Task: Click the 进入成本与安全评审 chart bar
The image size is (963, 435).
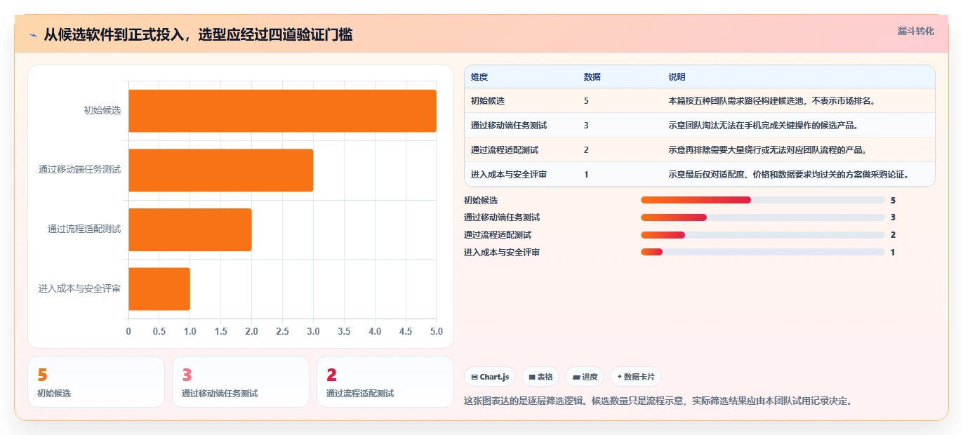Action: [159, 288]
